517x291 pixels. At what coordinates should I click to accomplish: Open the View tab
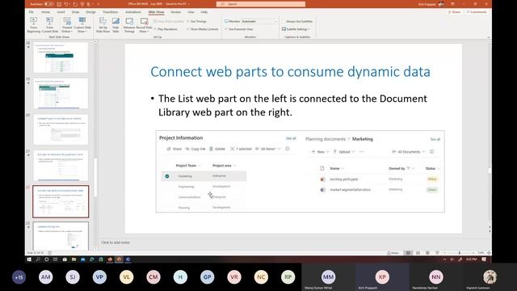(x=191, y=12)
